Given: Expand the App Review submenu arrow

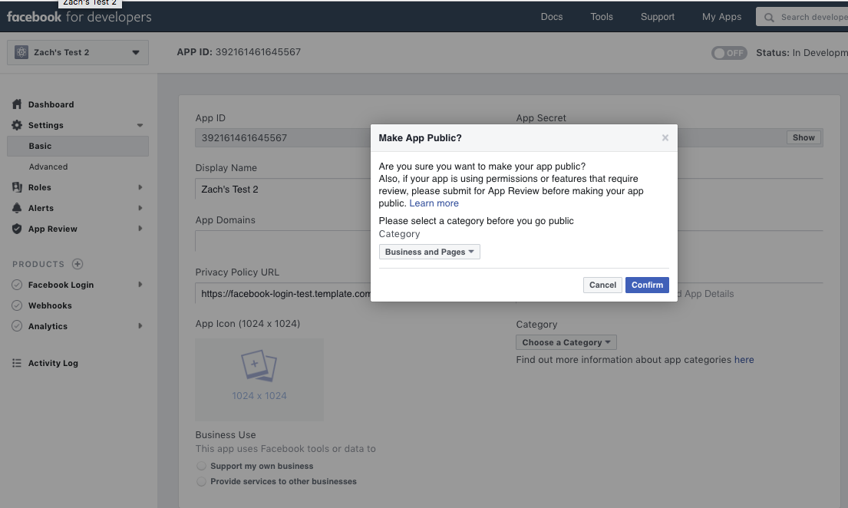Looking at the screenshot, I should [x=140, y=229].
